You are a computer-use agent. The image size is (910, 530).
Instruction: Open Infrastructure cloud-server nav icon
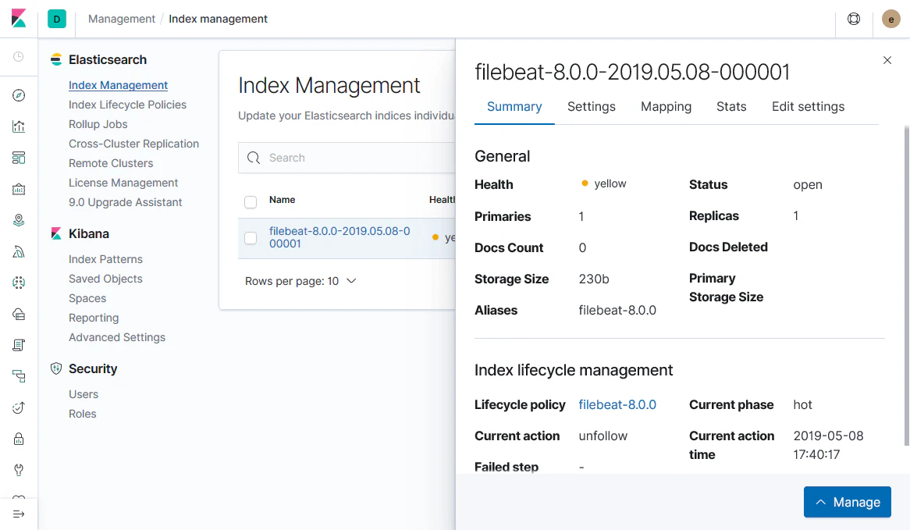point(19,314)
